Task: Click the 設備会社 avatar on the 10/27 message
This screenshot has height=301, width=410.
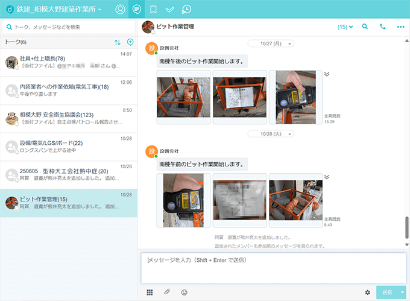Action: click(152, 48)
